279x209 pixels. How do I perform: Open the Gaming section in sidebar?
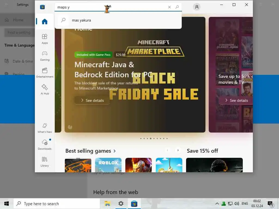(45, 56)
